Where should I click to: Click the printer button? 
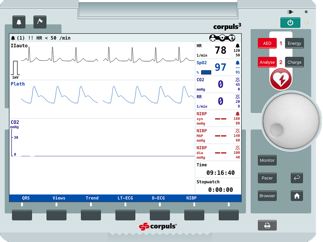[x=267, y=225]
